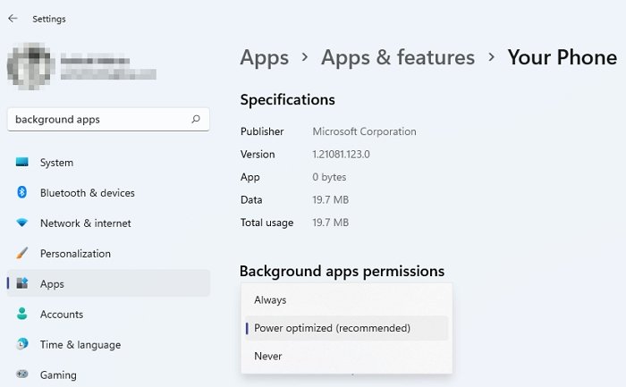Open Gaming settings page
The width and height of the screenshot is (626, 387).
[58, 375]
